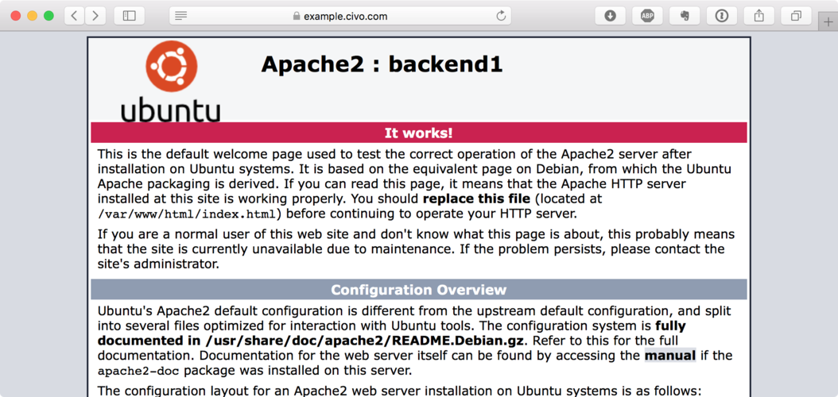Open the Evernote elephant extension

click(x=685, y=16)
